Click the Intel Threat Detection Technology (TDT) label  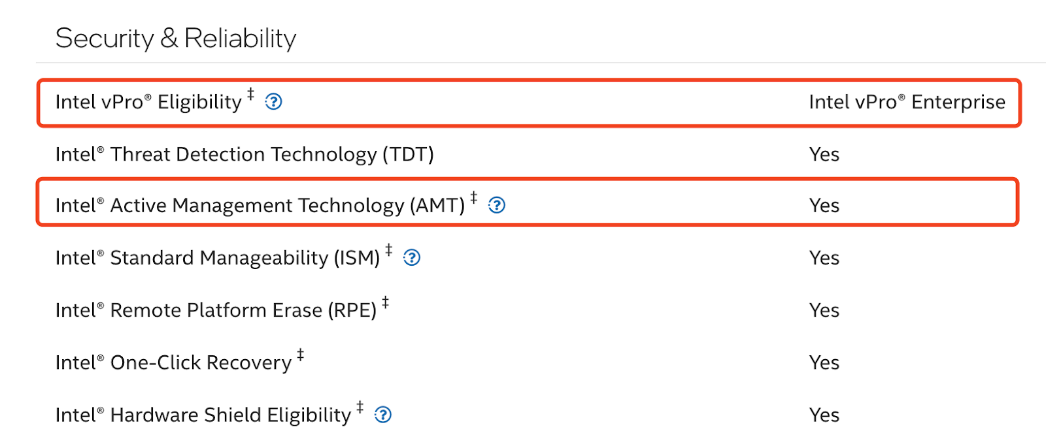pos(245,155)
